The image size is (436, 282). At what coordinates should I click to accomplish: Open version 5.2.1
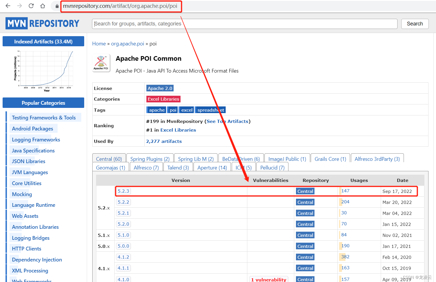[123, 213]
